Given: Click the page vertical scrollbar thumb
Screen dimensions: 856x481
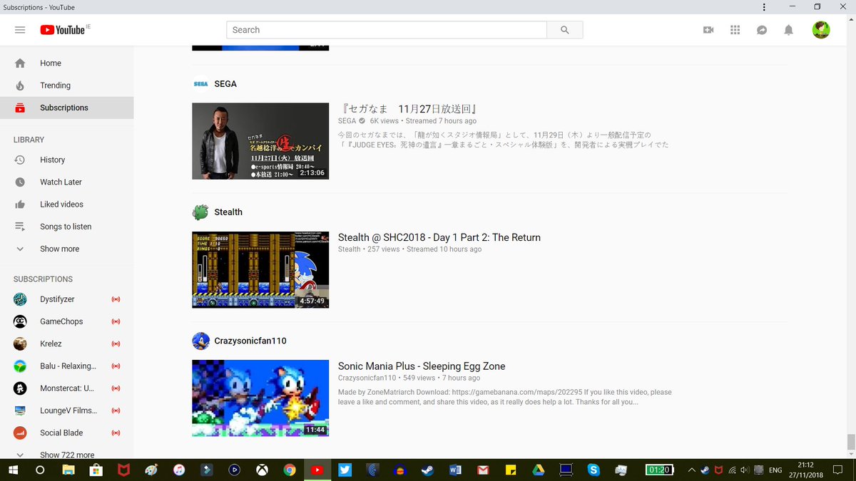Looking at the screenshot, I should tap(850, 442).
